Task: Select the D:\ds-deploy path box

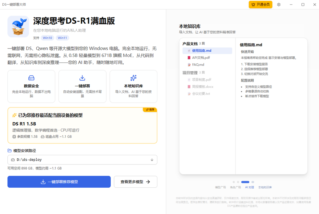Action: [x=82, y=160]
